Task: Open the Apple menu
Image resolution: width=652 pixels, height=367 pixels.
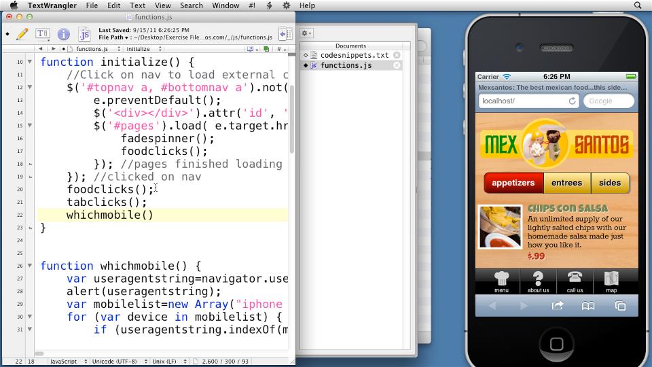Action: coord(14,5)
